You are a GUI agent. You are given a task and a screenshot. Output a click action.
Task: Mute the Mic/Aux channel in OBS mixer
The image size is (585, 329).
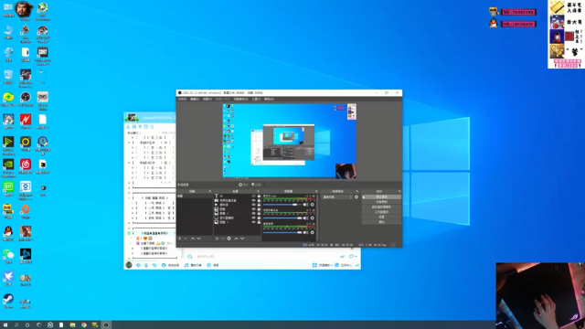pos(305,205)
